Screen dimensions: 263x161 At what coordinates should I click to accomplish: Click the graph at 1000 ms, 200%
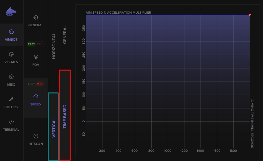click(x=168, y=68)
